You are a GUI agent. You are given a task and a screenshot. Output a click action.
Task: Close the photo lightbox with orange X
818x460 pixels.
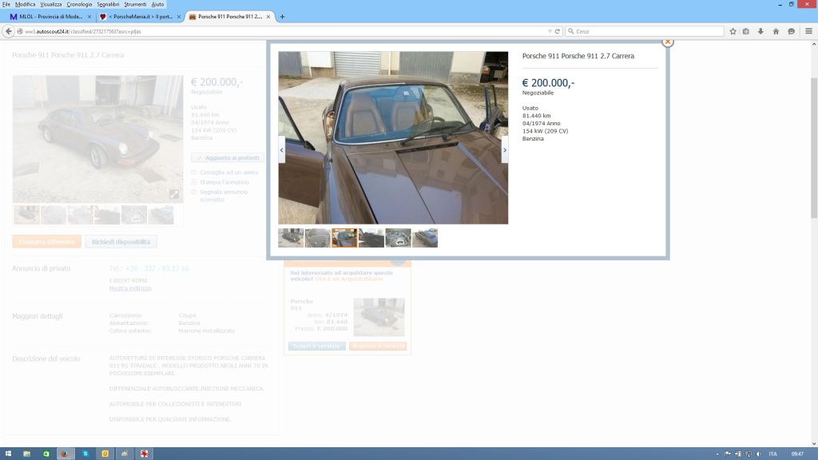[667, 42]
